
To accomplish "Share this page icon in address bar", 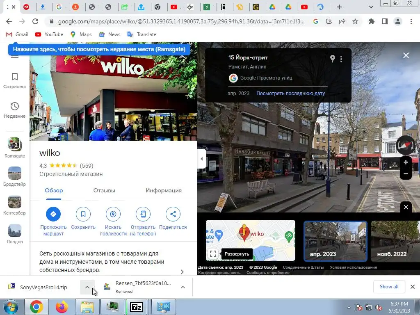I will [342, 21].
